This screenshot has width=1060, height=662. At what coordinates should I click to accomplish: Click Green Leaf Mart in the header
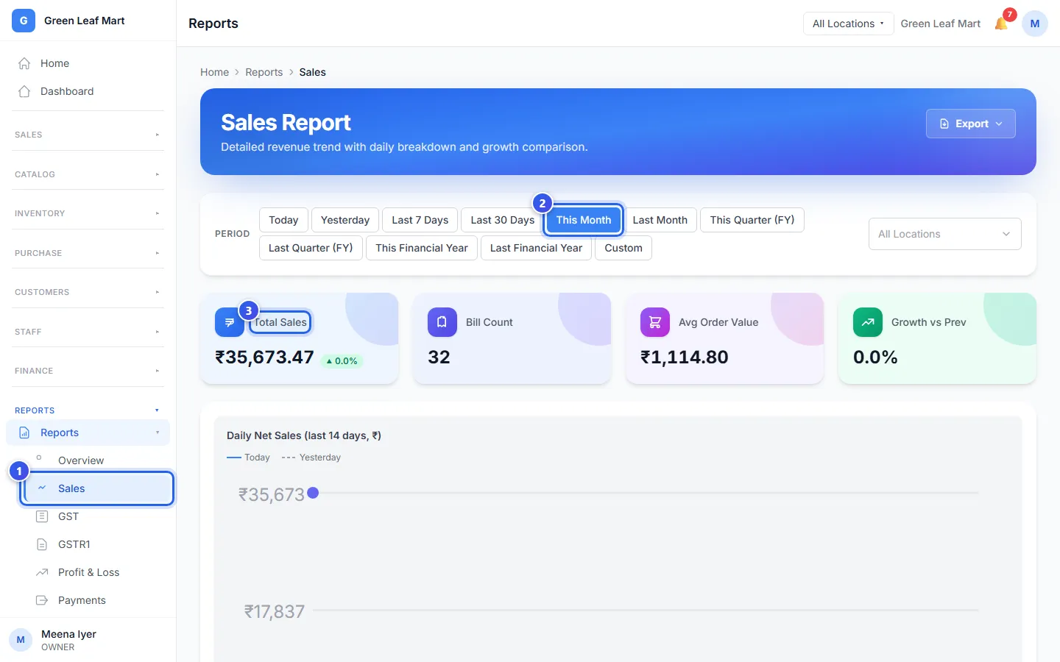940,24
